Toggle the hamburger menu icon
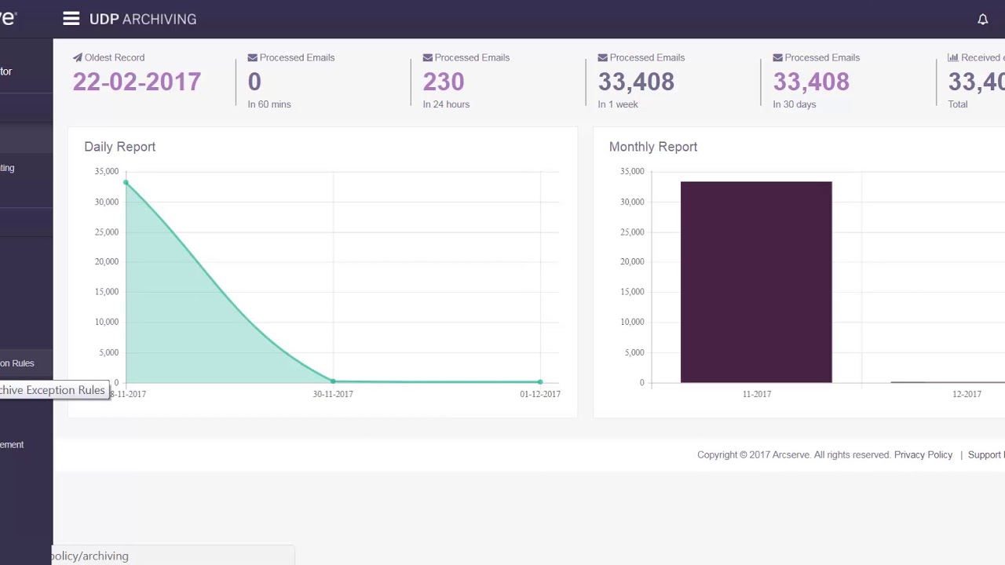Screen dimensions: 1005x565 (x=71, y=19)
